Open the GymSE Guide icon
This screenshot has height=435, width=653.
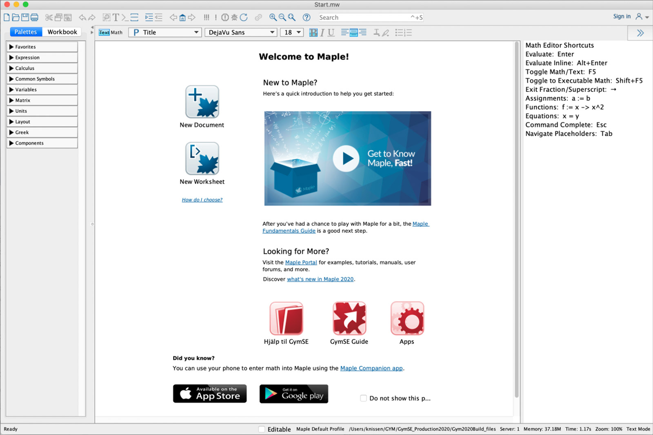coord(349,319)
